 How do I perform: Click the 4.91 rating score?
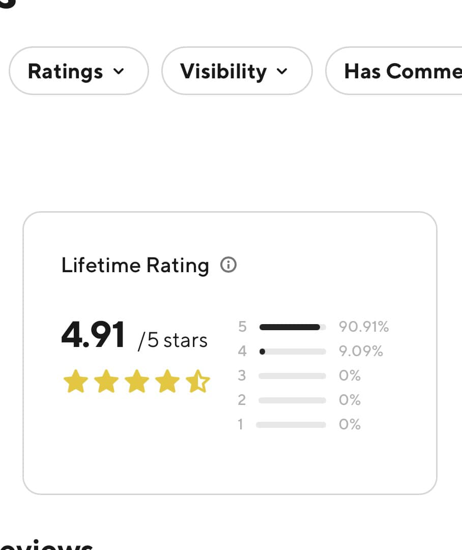[93, 334]
